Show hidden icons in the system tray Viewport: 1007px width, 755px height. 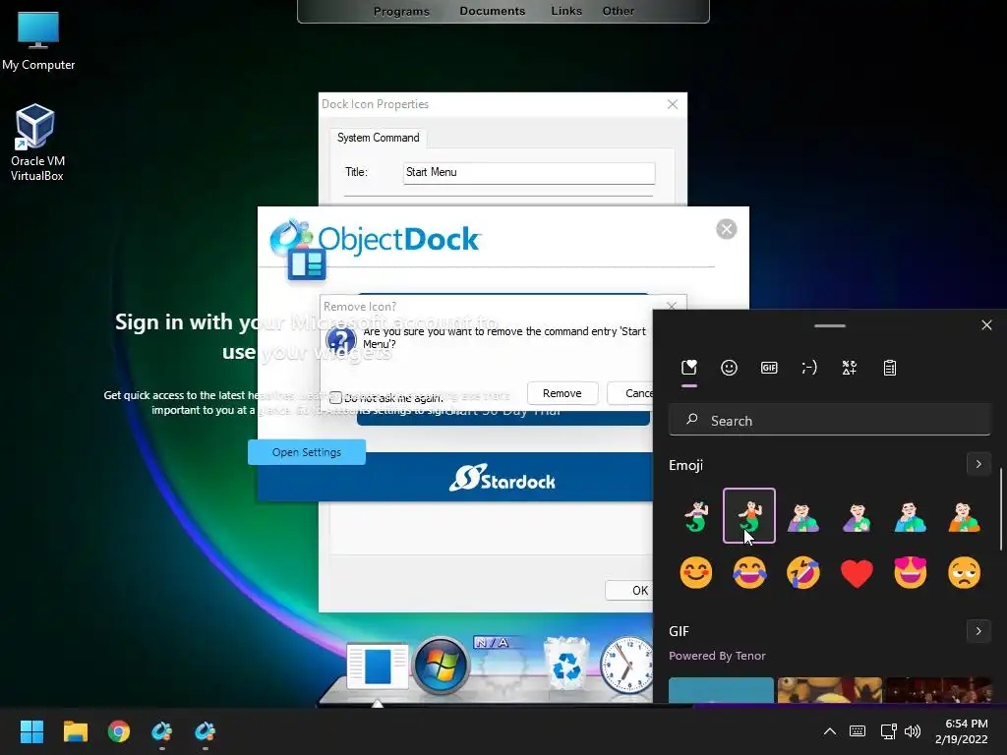(830, 731)
